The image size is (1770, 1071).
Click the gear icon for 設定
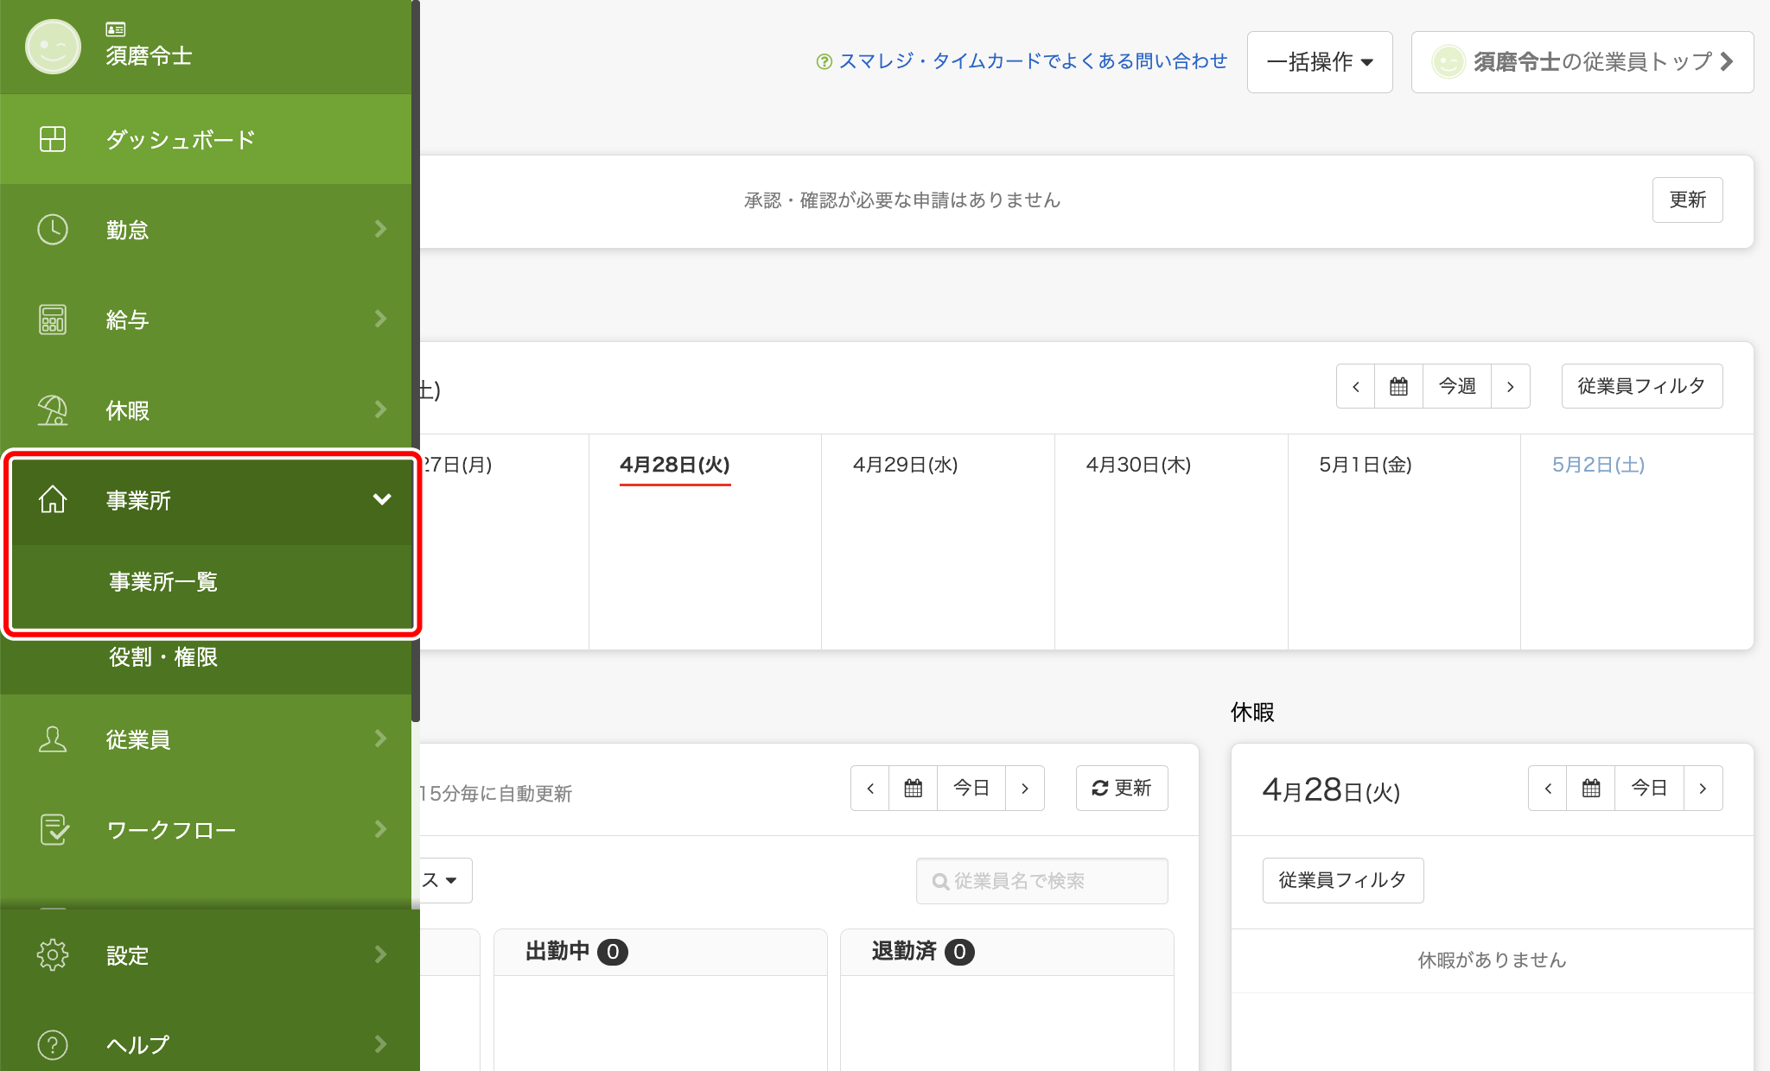[x=53, y=955]
